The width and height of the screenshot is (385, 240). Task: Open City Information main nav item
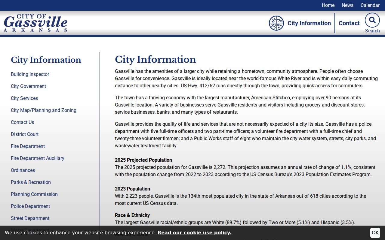tap(309, 23)
